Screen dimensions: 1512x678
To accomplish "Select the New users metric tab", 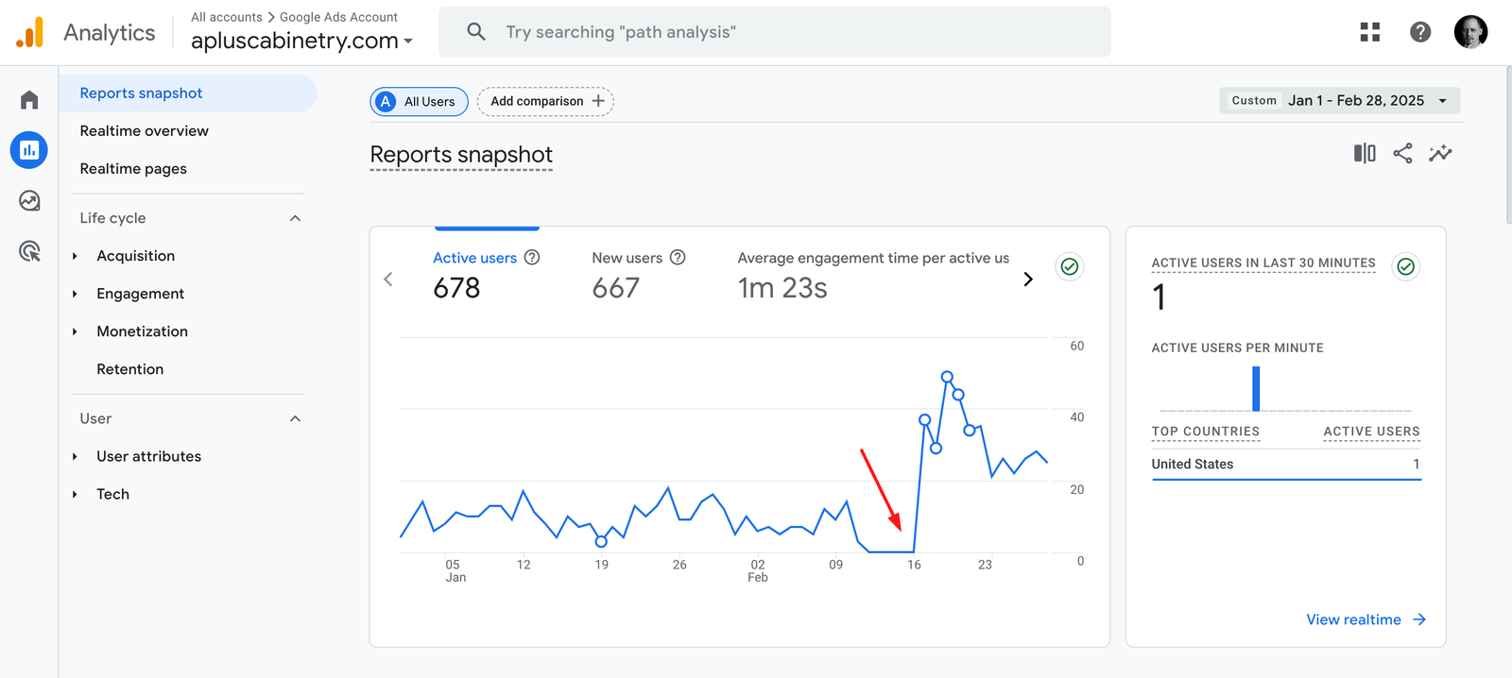I will 627,274.
